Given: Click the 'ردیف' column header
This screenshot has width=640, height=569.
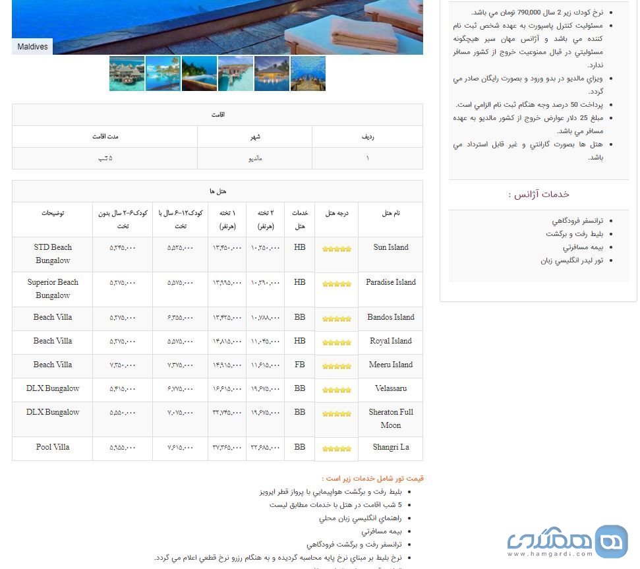Looking at the screenshot, I should [x=368, y=136].
